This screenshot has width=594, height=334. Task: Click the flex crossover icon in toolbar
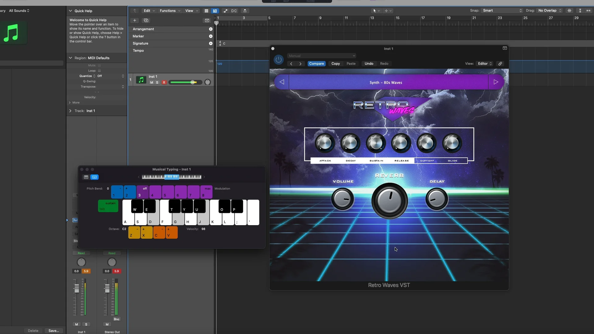234,11
